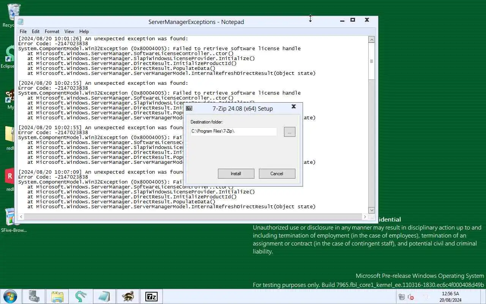486x304 pixels.
Task: Click the 'Destination folder:' label
Action: tap(207, 122)
